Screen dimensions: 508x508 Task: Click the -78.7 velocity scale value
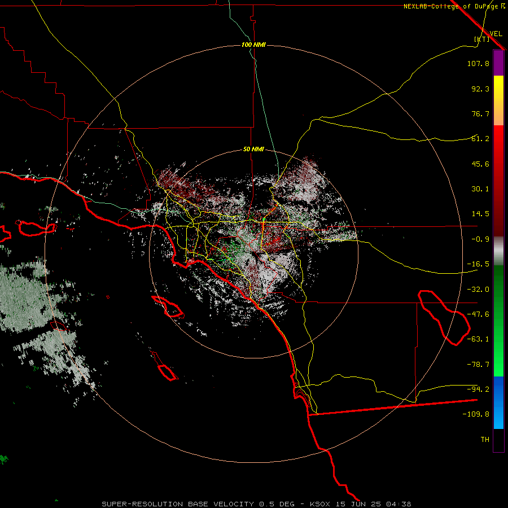click(478, 365)
